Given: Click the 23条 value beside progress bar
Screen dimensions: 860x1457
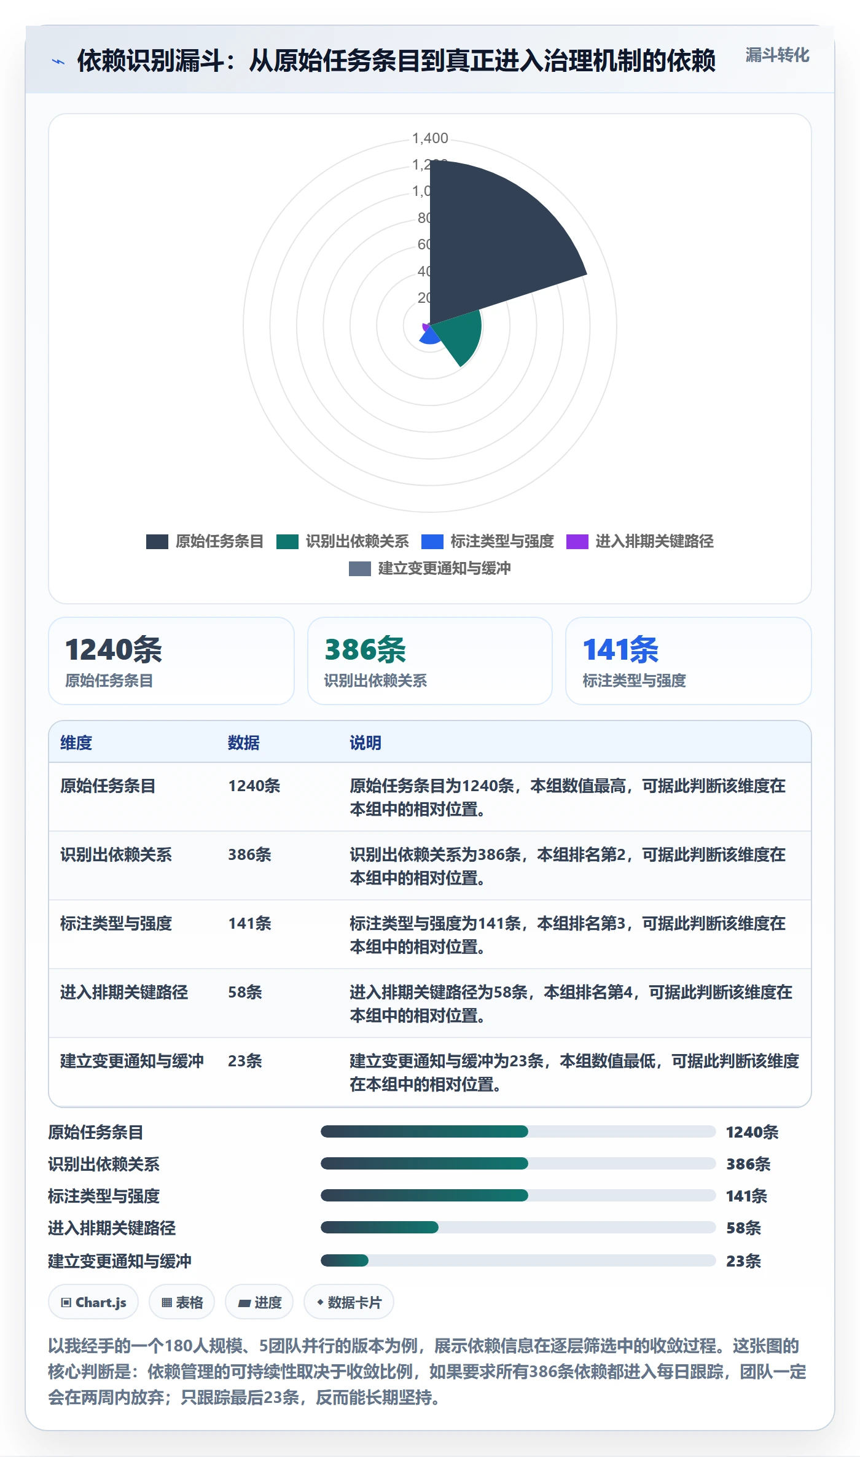Looking at the screenshot, I should (743, 1261).
